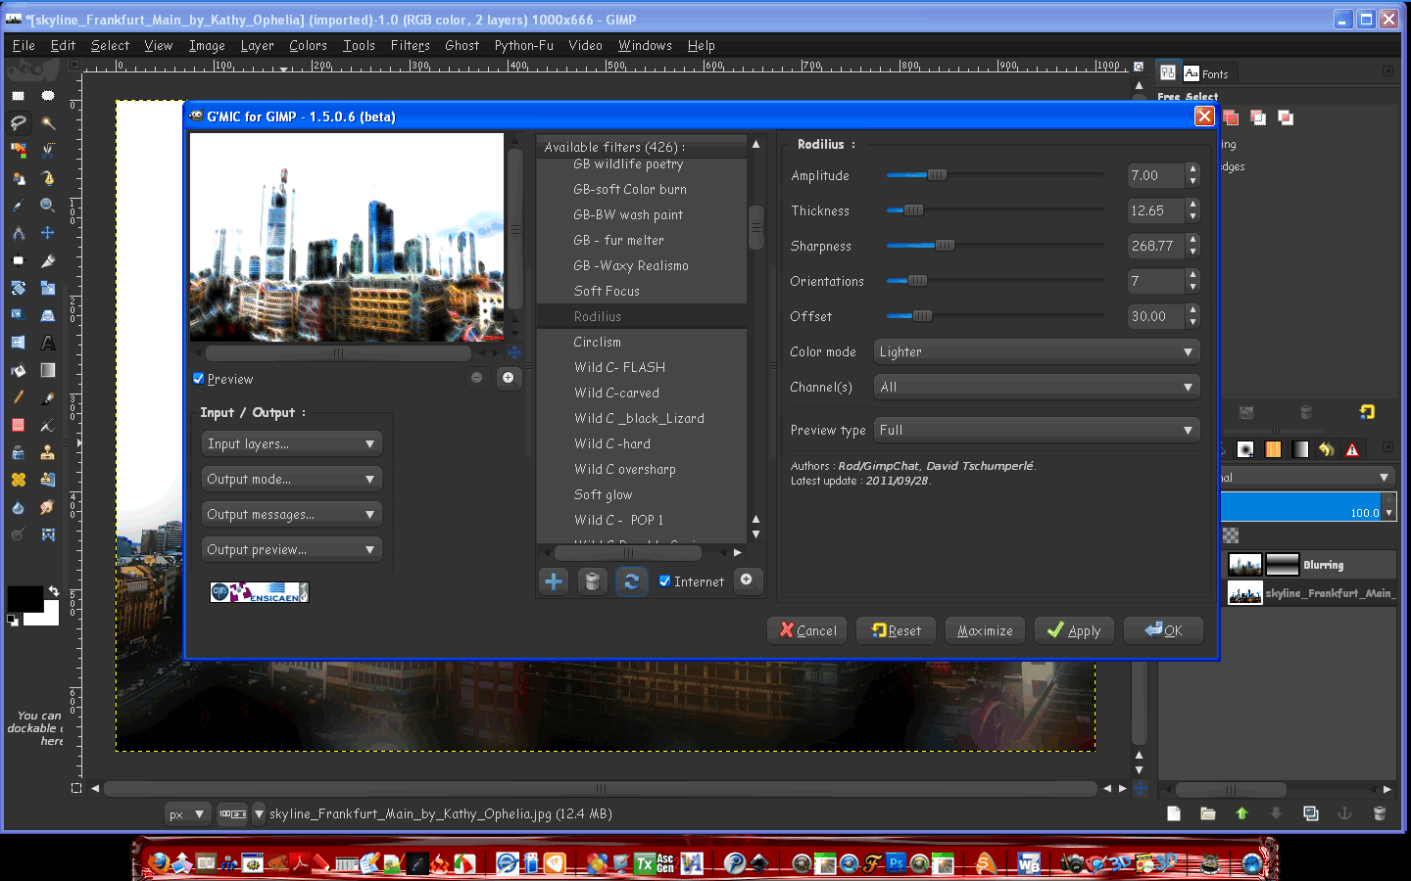This screenshot has width=1411, height=881.
Task: Open the Output messages dropdown
Action: pyautogui.click(x=291, y=514)
